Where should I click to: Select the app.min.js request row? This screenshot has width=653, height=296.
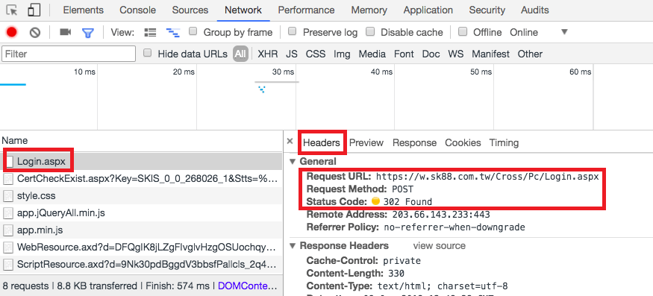coord(141,230)
